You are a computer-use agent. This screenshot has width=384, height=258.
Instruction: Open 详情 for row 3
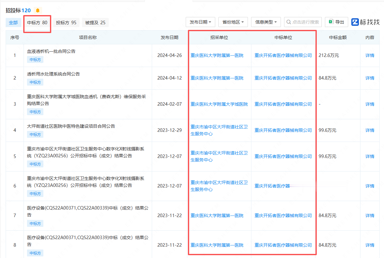[x=370, y=104]
